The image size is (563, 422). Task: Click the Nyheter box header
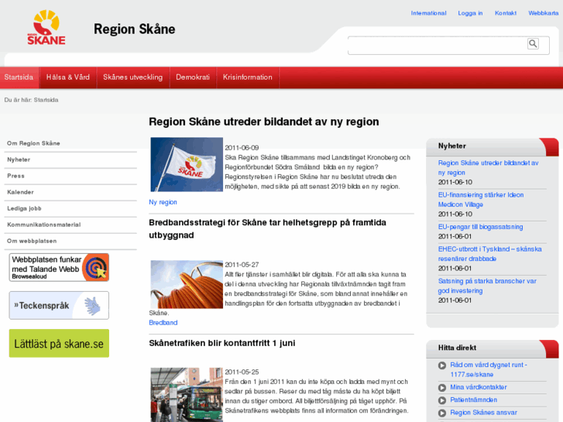[493, 146]
